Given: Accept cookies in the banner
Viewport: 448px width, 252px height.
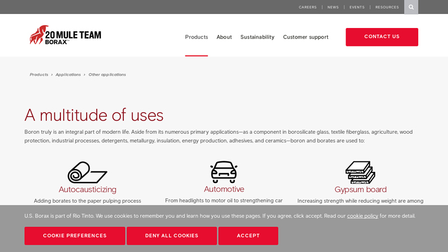Looking at the screenshot, I should (248, 236).
